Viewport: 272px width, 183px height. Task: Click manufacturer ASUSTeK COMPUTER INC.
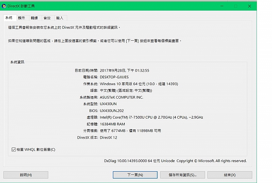[x=121, y=97]
